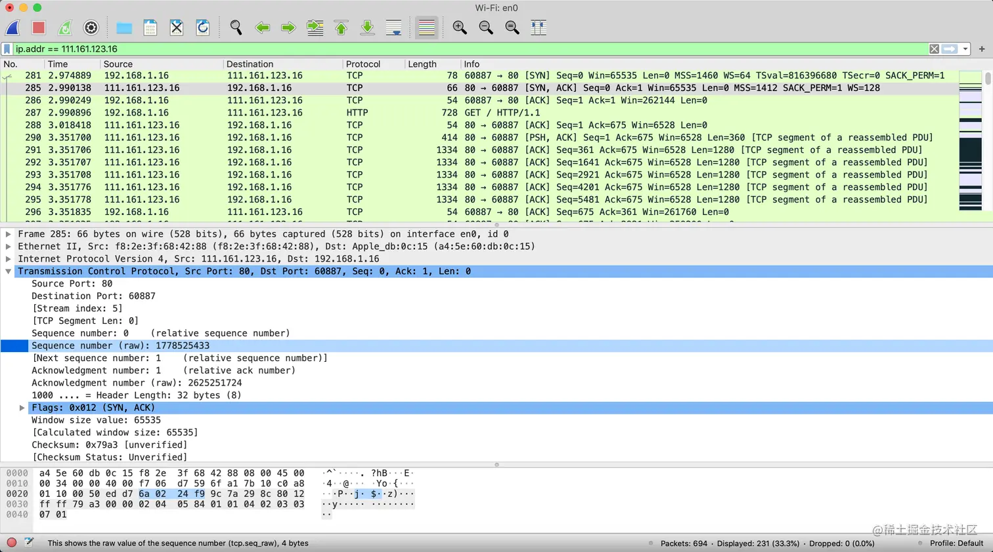Screen dimensions: 993x552
Task: Click hex bytes row 0030
Action: [x=171, y=504]
